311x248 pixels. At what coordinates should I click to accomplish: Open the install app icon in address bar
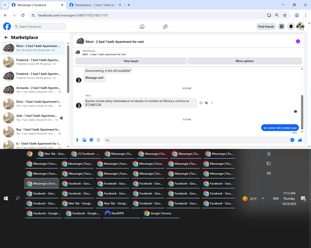pyautogui.click(x=269, y=15)
